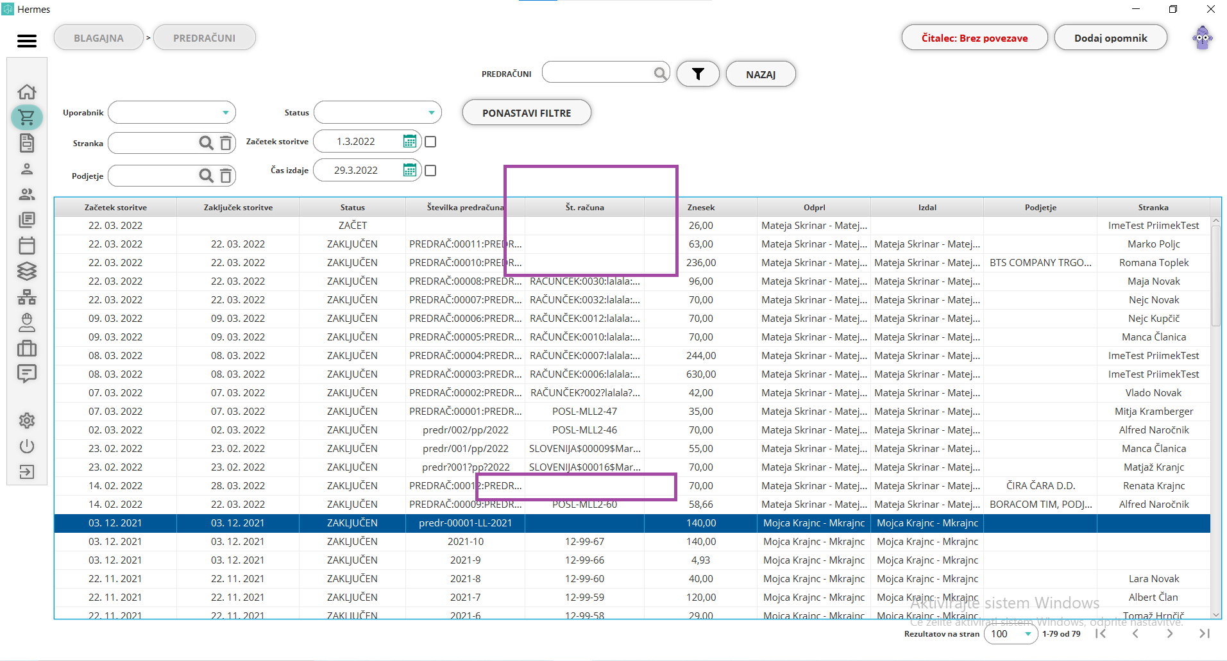Open the calendar sidebar icon
This screenshot has height=661, width=1227.
[27, 246]
